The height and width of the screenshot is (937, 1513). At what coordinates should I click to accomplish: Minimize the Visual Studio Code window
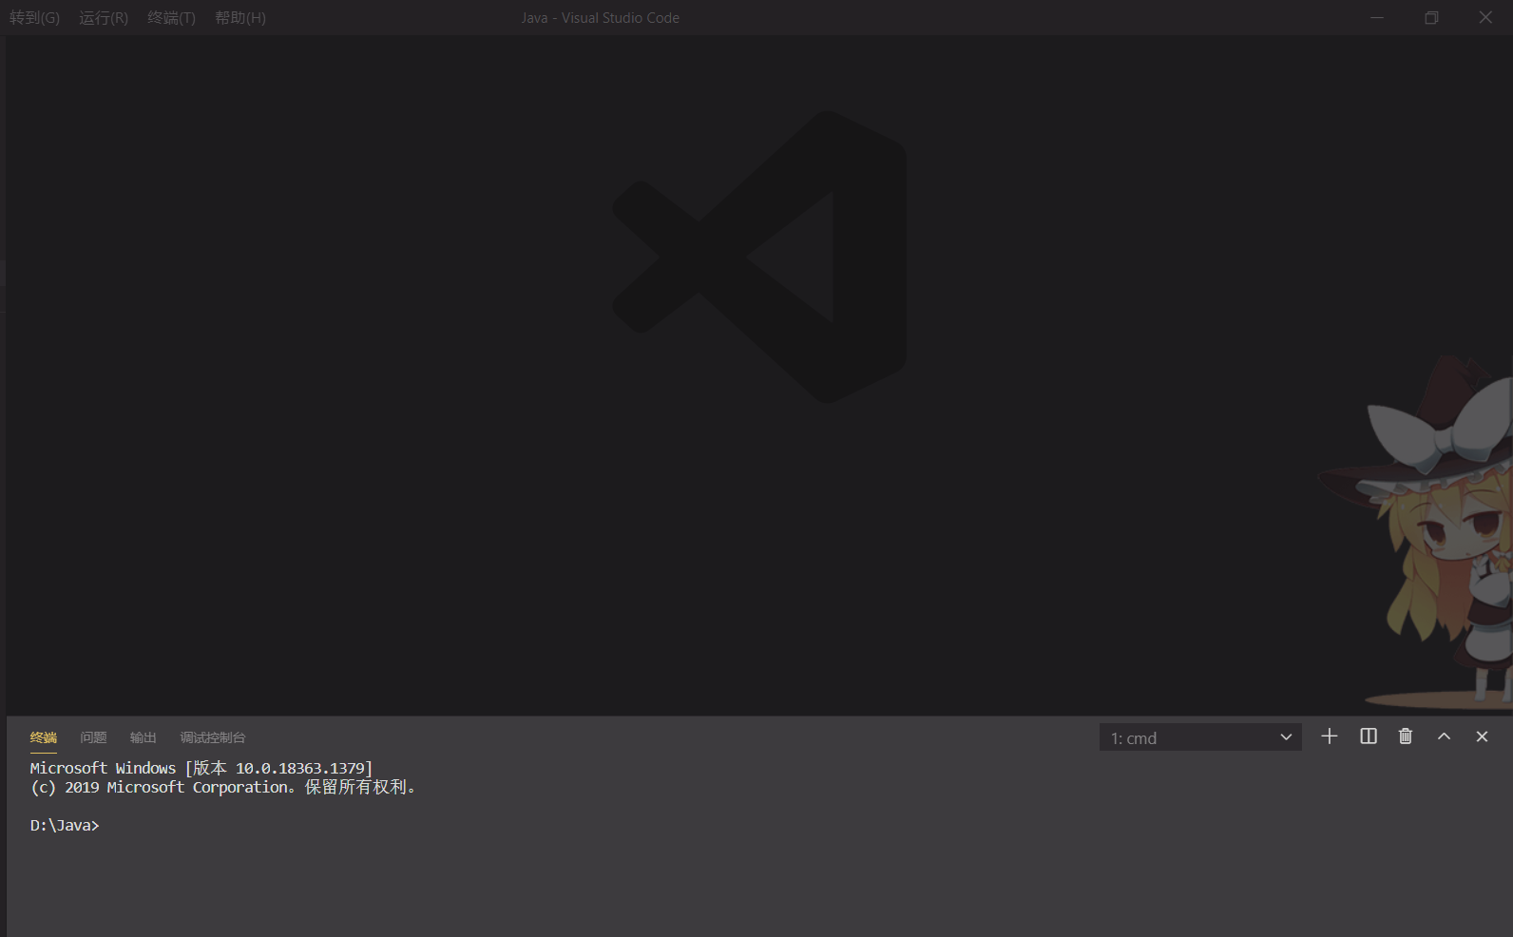coord(1377,18)
